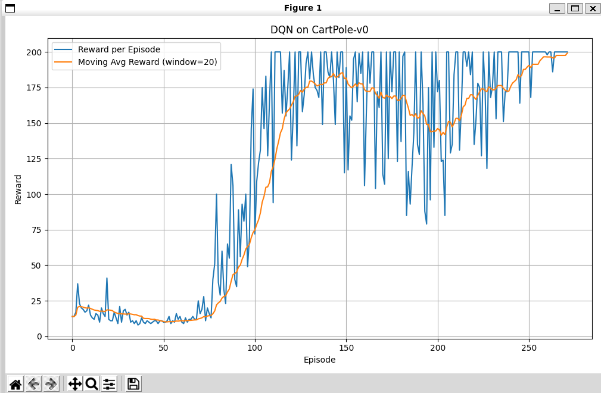Click the Reward per Episode legend entry

click(x=119, y=49)
